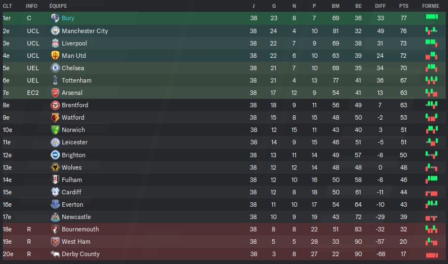Screen dimensions: 448x264
Task: Click the Tottenham crest icon
Action: click(55, 80)
